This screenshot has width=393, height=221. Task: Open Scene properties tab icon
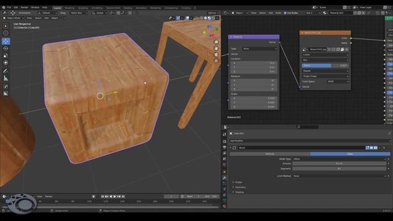(225, 159)
